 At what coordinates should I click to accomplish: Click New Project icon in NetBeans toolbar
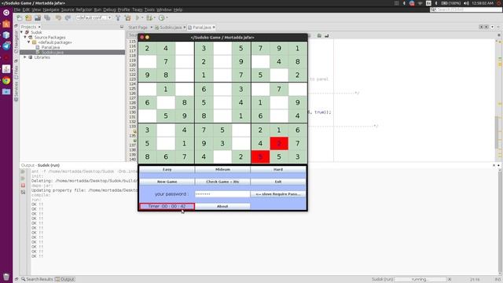(x=20, y=18)
